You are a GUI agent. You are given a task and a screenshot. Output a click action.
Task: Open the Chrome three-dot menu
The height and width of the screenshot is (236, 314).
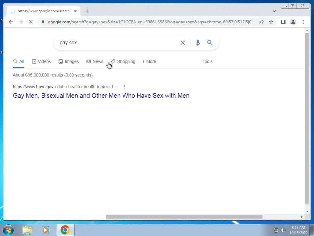pyautogui.click(x=303, y=22)
